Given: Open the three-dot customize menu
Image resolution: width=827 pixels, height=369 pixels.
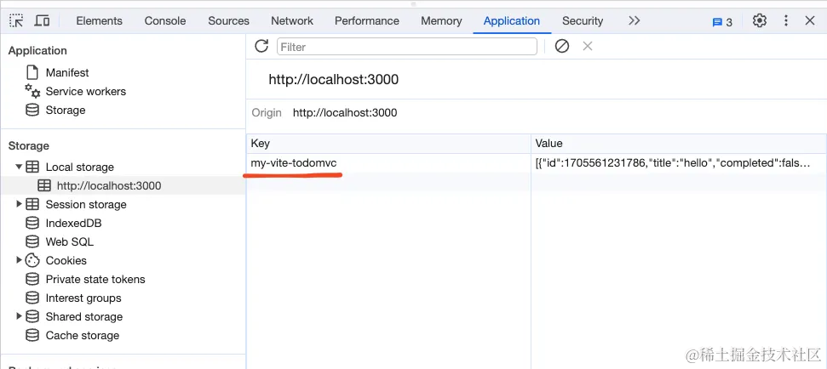Looking at the screenshot, I should (x=786, y=21).
